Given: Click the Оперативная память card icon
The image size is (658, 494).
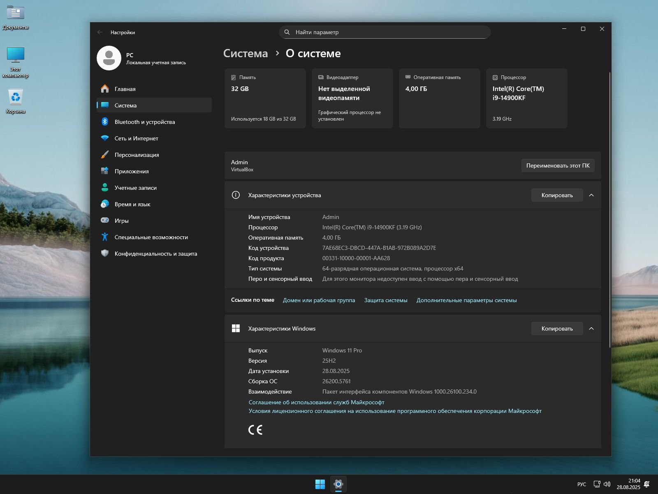Looking at the screenshot, I should (x=408, y=77).
